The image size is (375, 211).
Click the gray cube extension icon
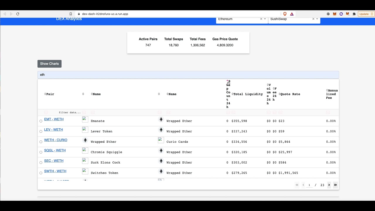click(x=328, y=14)
